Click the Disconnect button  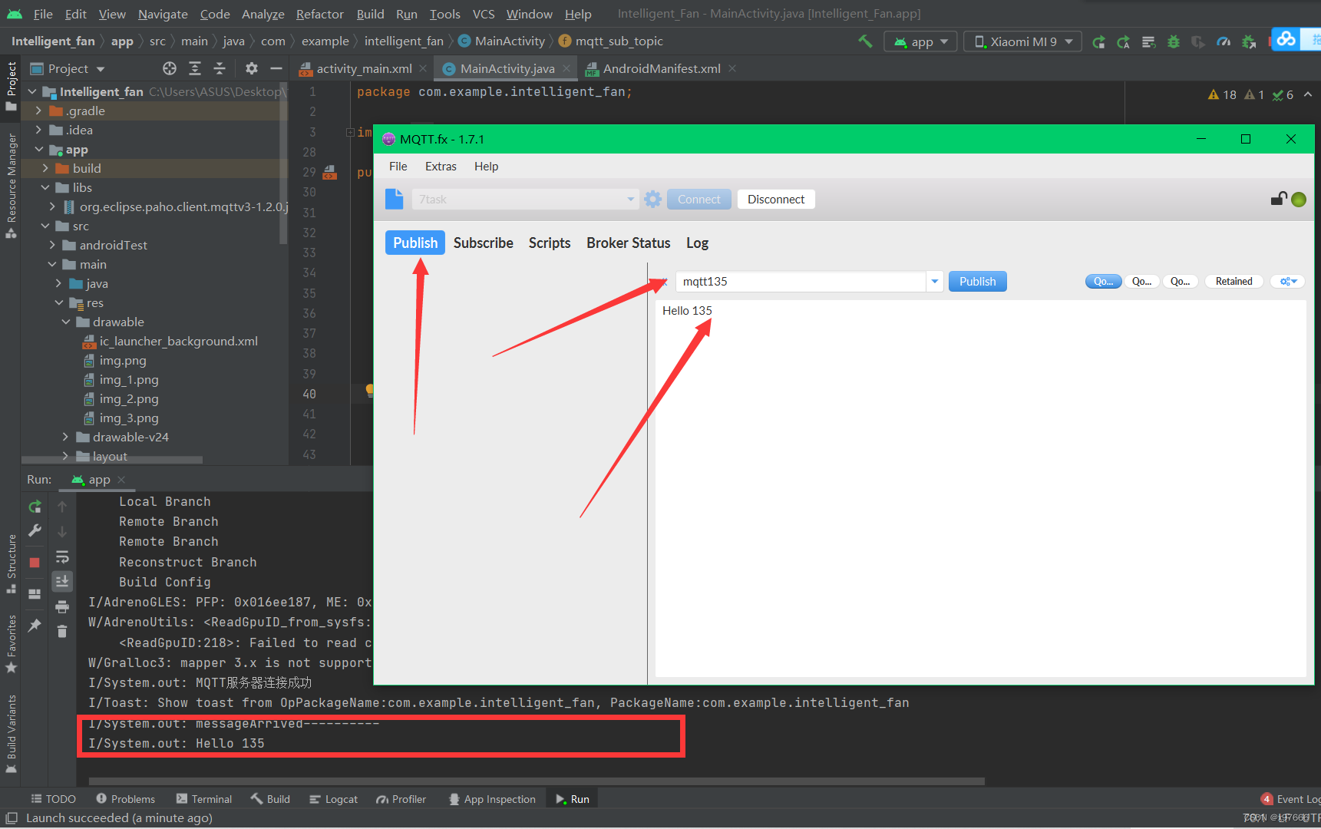tap(776, 200)
